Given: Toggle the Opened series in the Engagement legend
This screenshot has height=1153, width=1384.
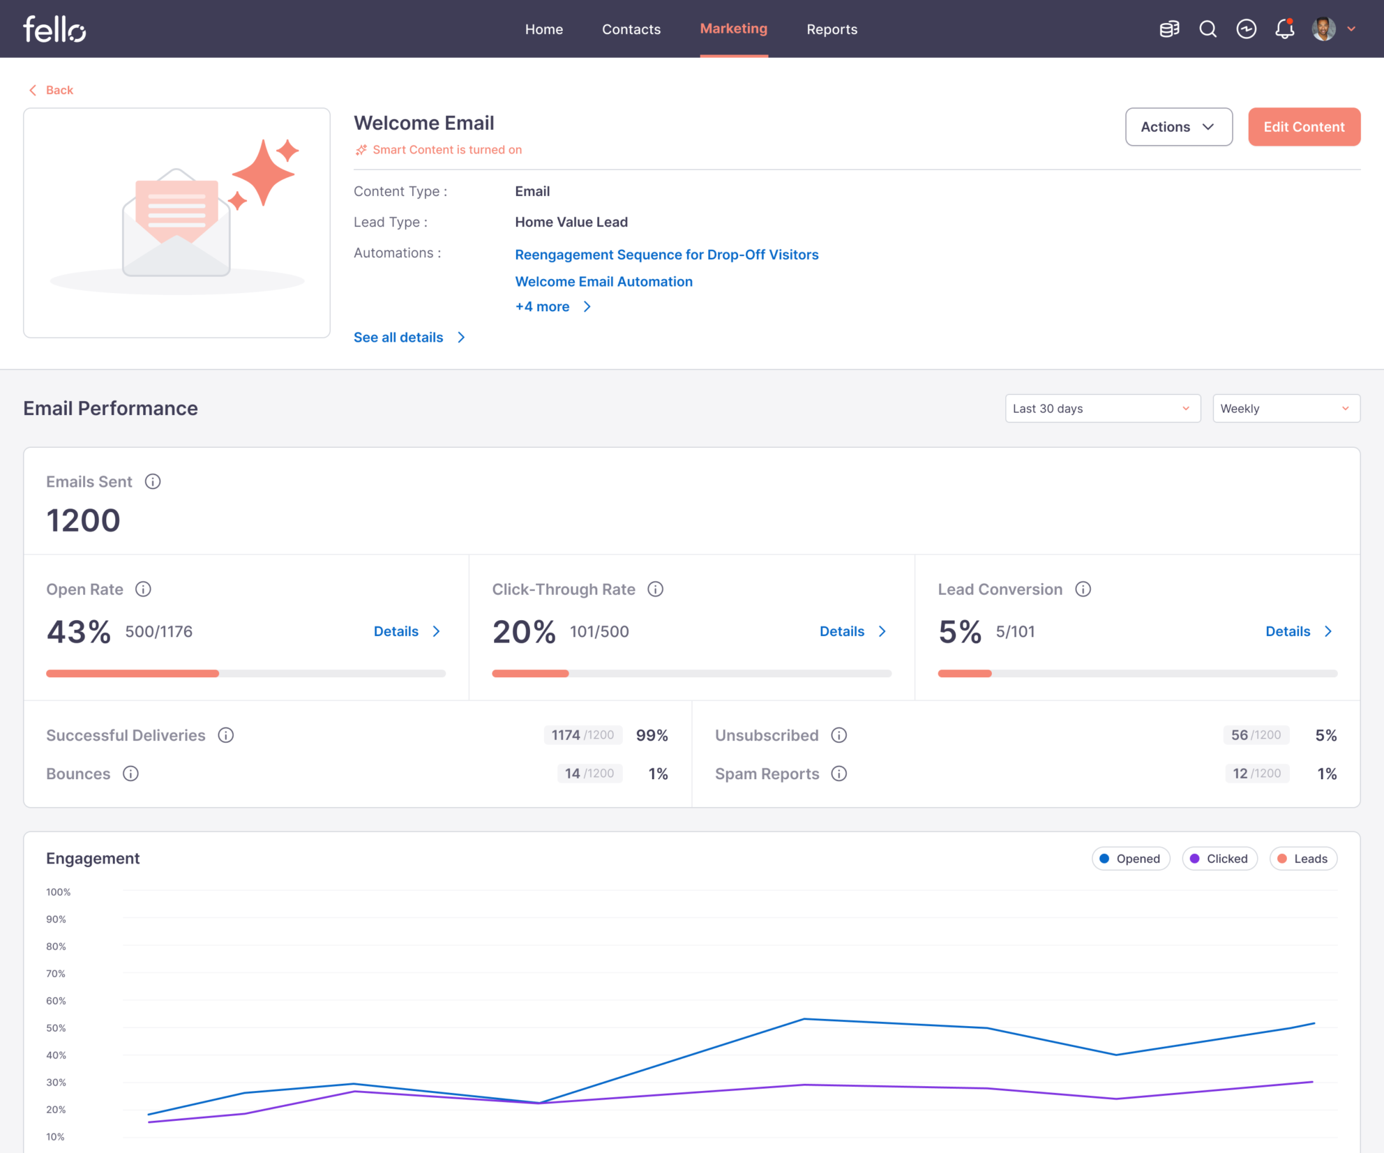Looking at the screenshot, I should [x=1130, y=859].
